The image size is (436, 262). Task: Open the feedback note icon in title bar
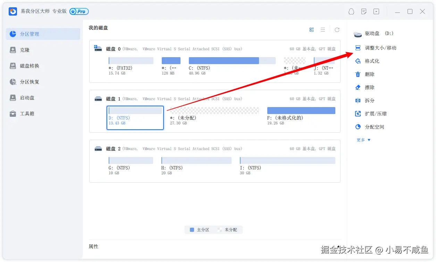(364, 11)
